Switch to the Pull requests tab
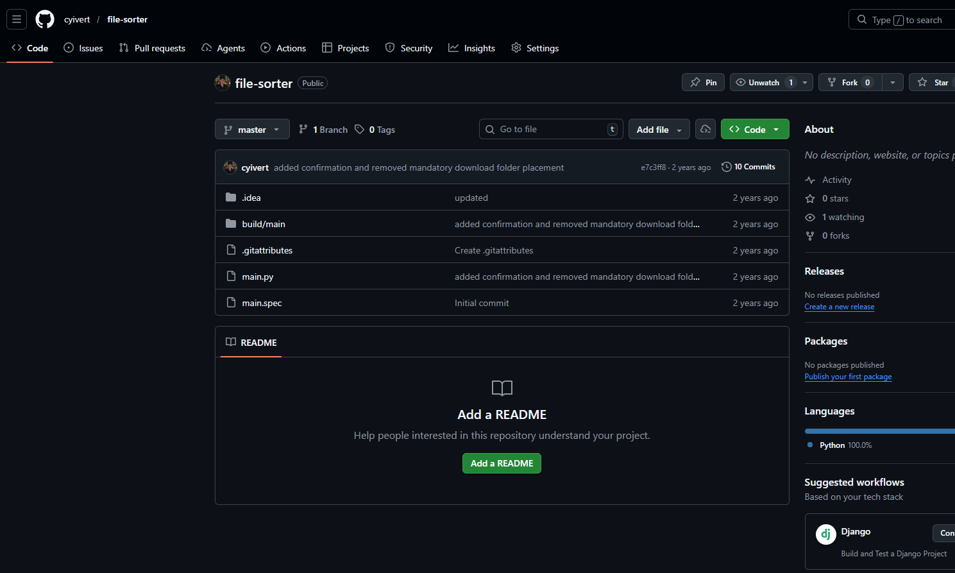Viewport: 955px width, 573px height. (x=152, y=47)
